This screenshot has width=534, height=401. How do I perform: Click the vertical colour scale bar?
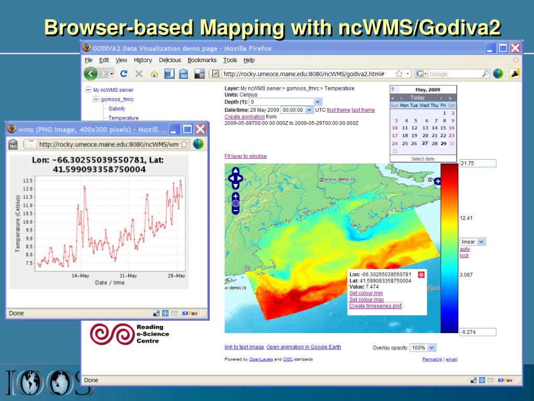[449, 248]
